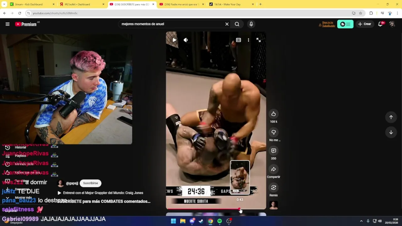
Task: Open Chrome three-dot menu
Action: pos(398,13)
